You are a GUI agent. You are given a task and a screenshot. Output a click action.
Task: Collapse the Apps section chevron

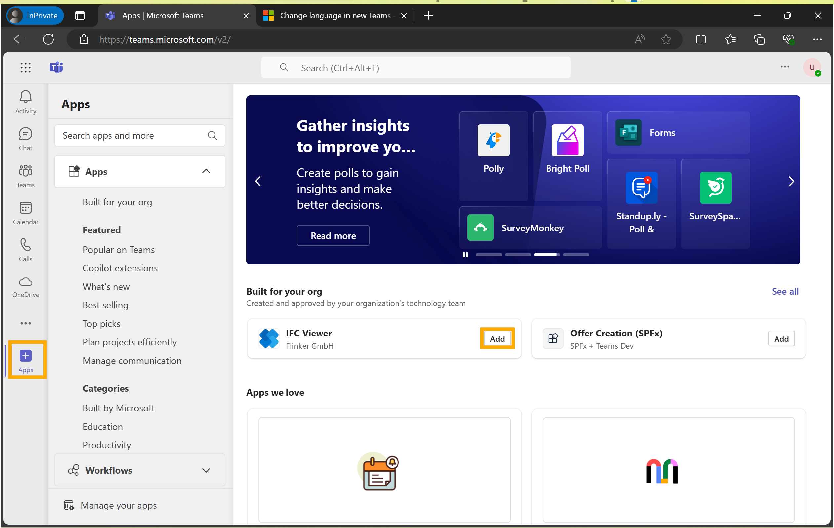coord(206,171)
